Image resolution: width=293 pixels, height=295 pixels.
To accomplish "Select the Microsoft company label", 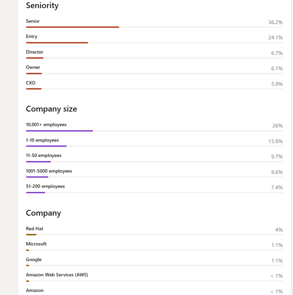I will tap(36, 244).
